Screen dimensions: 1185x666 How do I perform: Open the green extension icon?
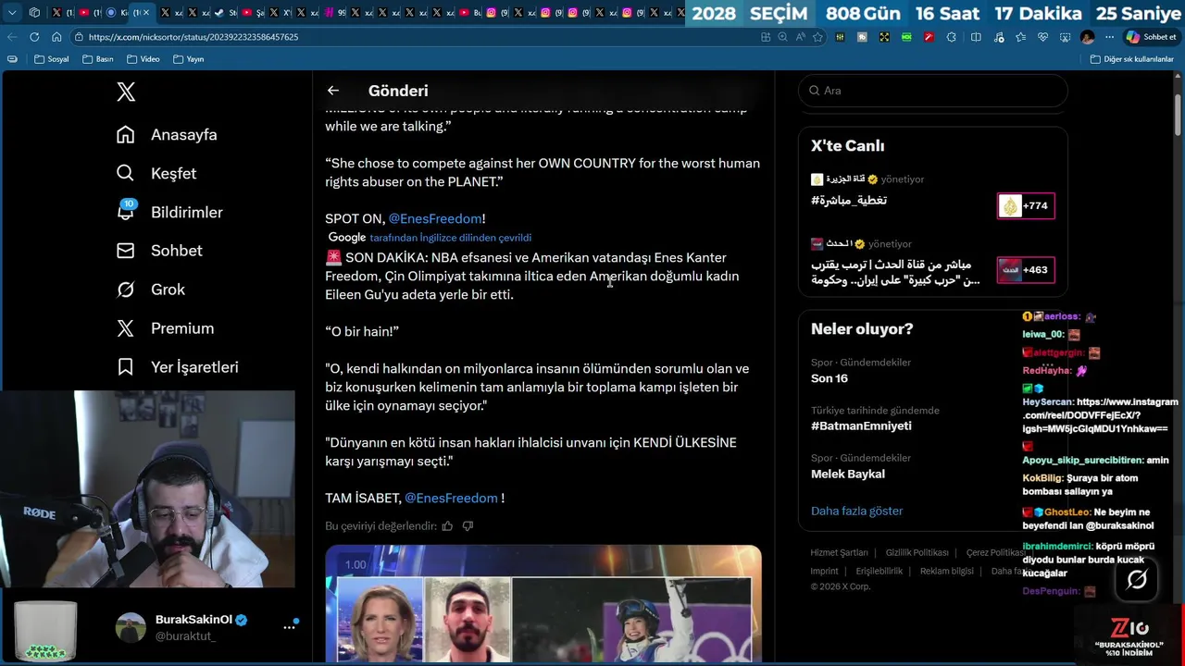pyautogui.click(x=906, y=37)
